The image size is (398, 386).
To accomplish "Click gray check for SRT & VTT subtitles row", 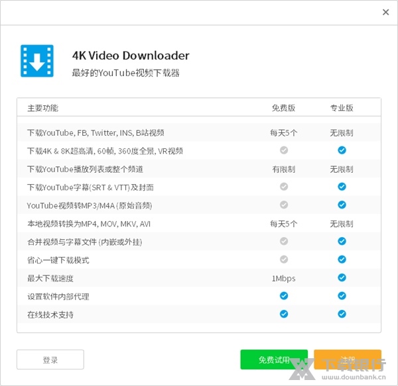I will pos(284,187).
